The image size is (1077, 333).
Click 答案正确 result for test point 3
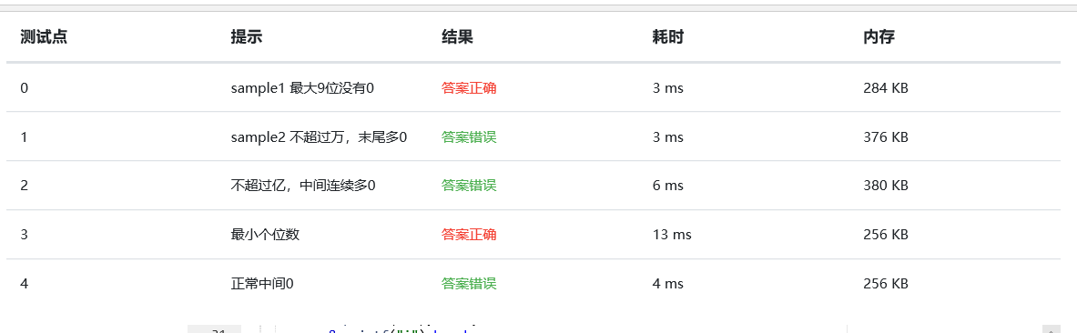tap(469, 235)
